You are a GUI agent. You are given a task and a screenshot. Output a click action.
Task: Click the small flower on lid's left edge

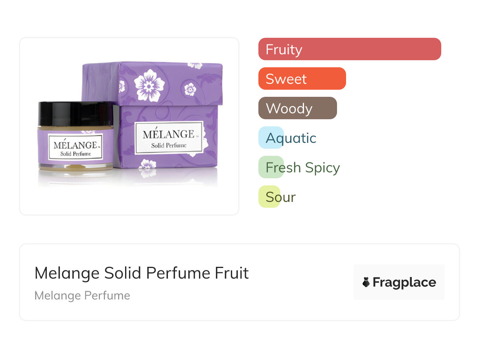click(122, 86)
